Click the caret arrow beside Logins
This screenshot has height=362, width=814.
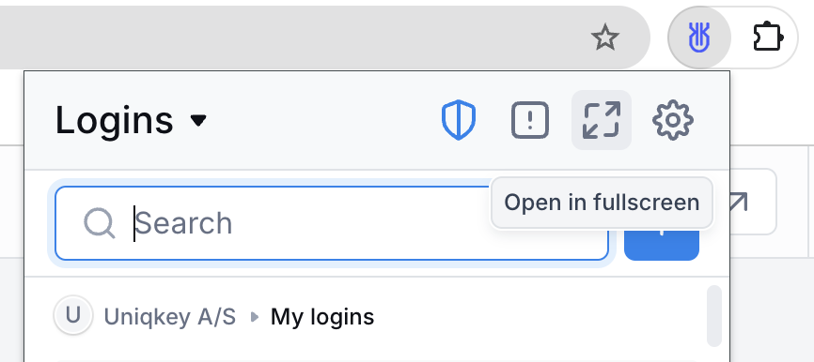pos(198,121)
